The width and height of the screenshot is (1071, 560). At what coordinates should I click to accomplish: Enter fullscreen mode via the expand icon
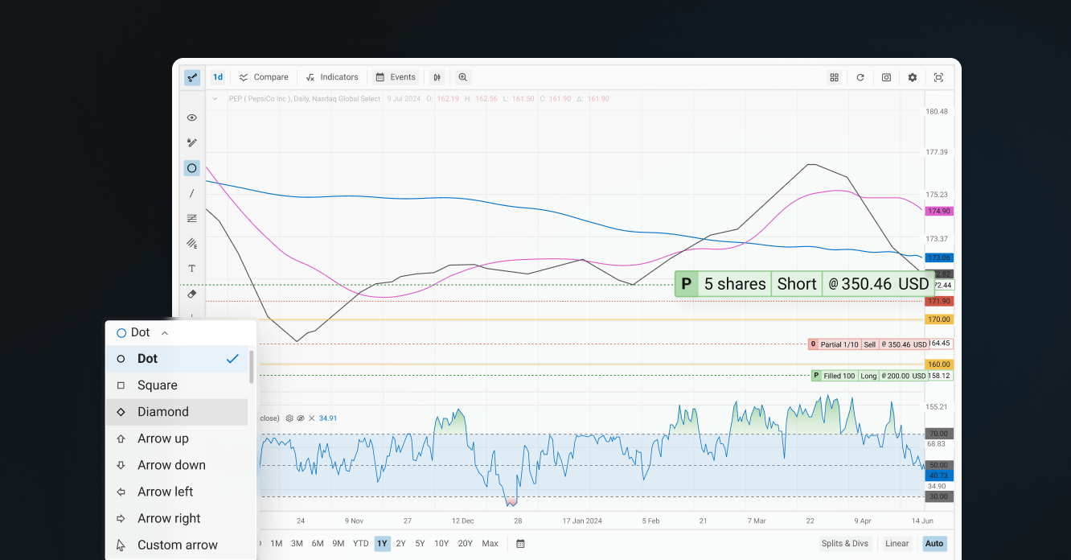(x=938, y=77)
